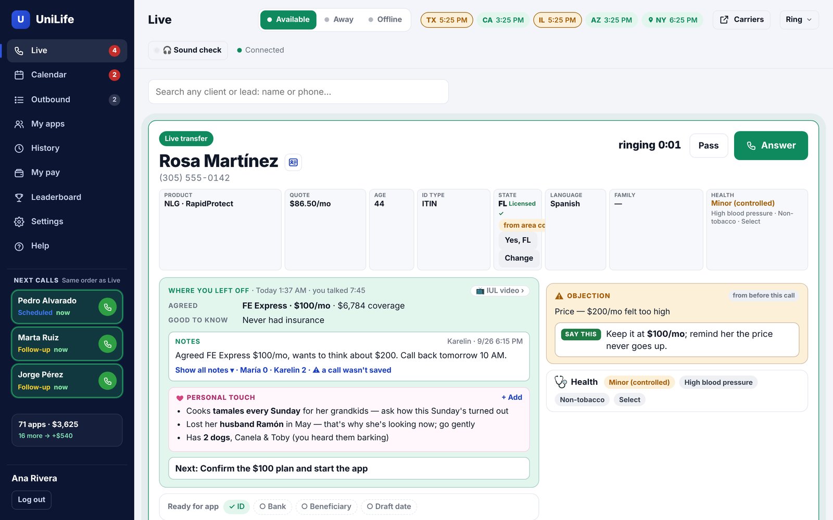The height and width of the screenshot is (520, 833).
Task: Click the TX 5:25 PM time chip
Action: (447, 20)
